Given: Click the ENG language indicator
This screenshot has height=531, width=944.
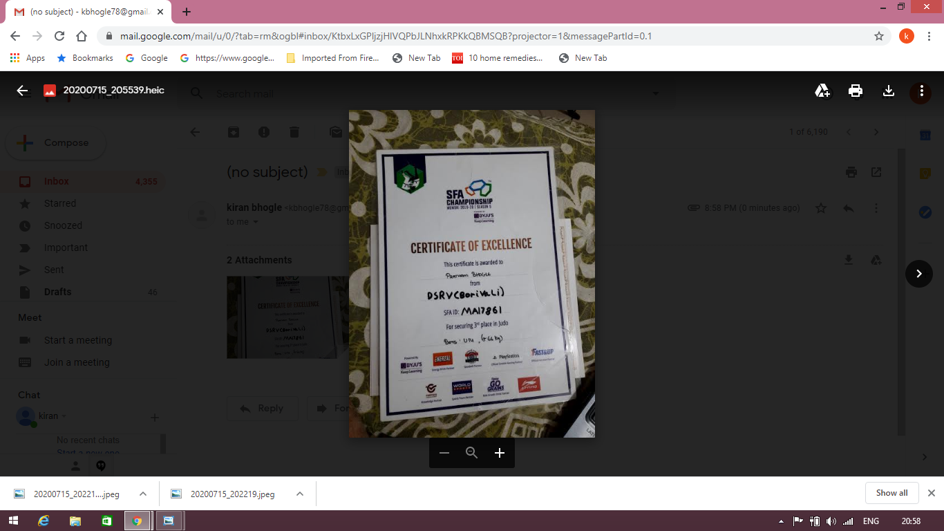Looking at the screenshot, I should (871, 521).
